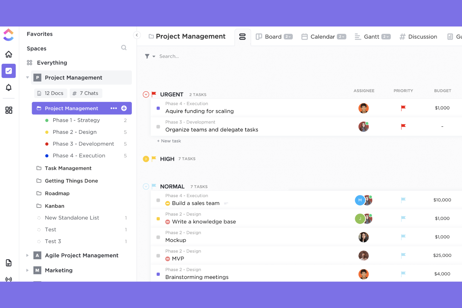Toggle status box for Mockup task
This screenshot has width=462, height=308.
158,237
